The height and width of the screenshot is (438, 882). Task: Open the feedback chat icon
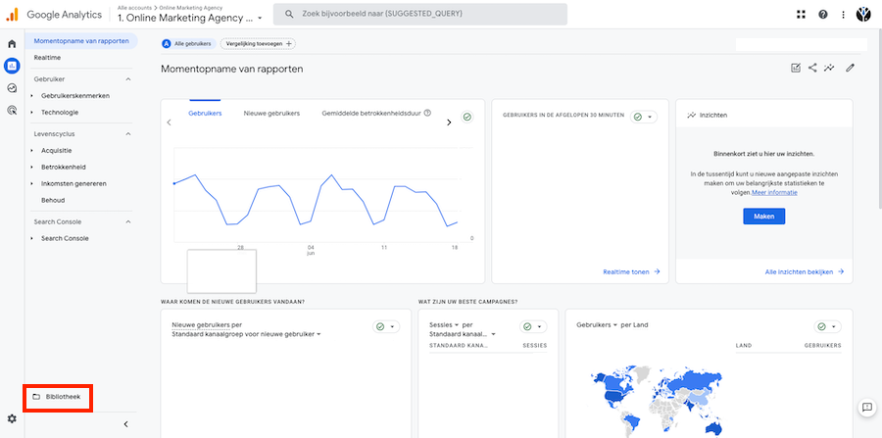pos(866,407)
